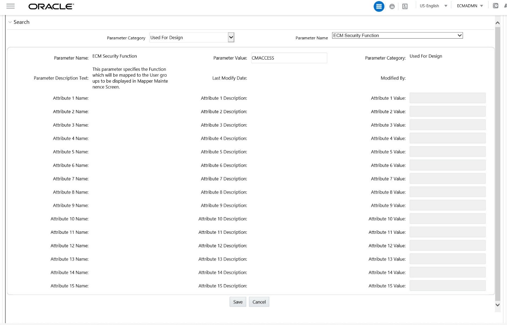507x325 pixels.
Task: Click the Attribute 14 Value field
Action: coord(447,272)
